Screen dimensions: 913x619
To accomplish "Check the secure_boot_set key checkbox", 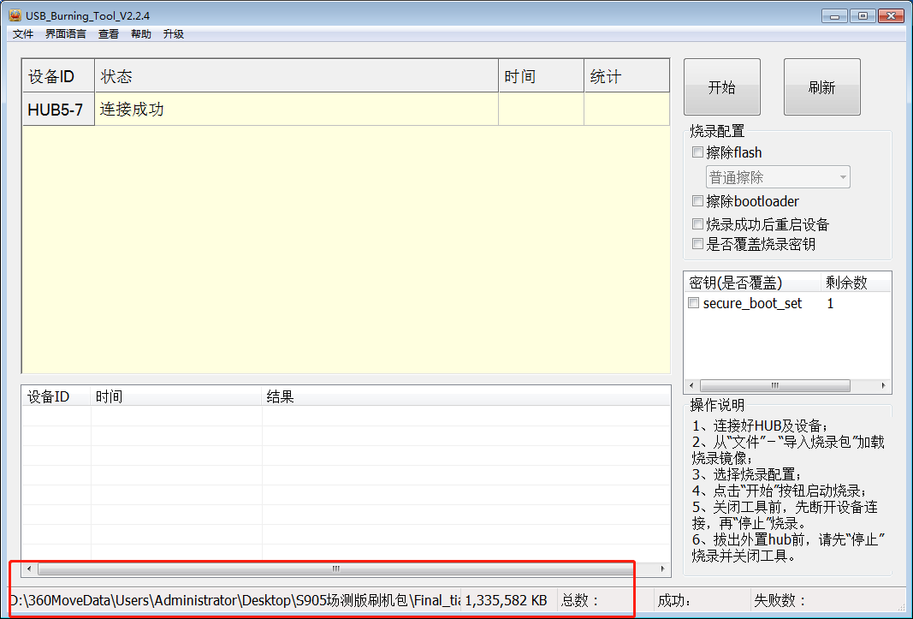I will click(x=694, y=304).
